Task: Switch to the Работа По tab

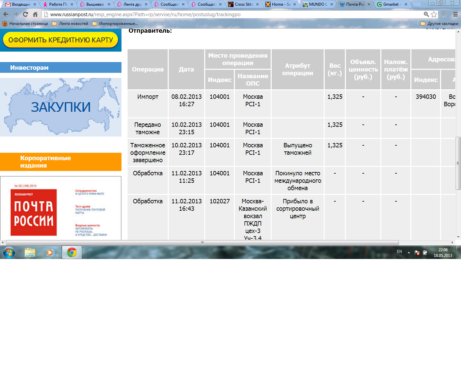Action: click(x=58, y=4)
